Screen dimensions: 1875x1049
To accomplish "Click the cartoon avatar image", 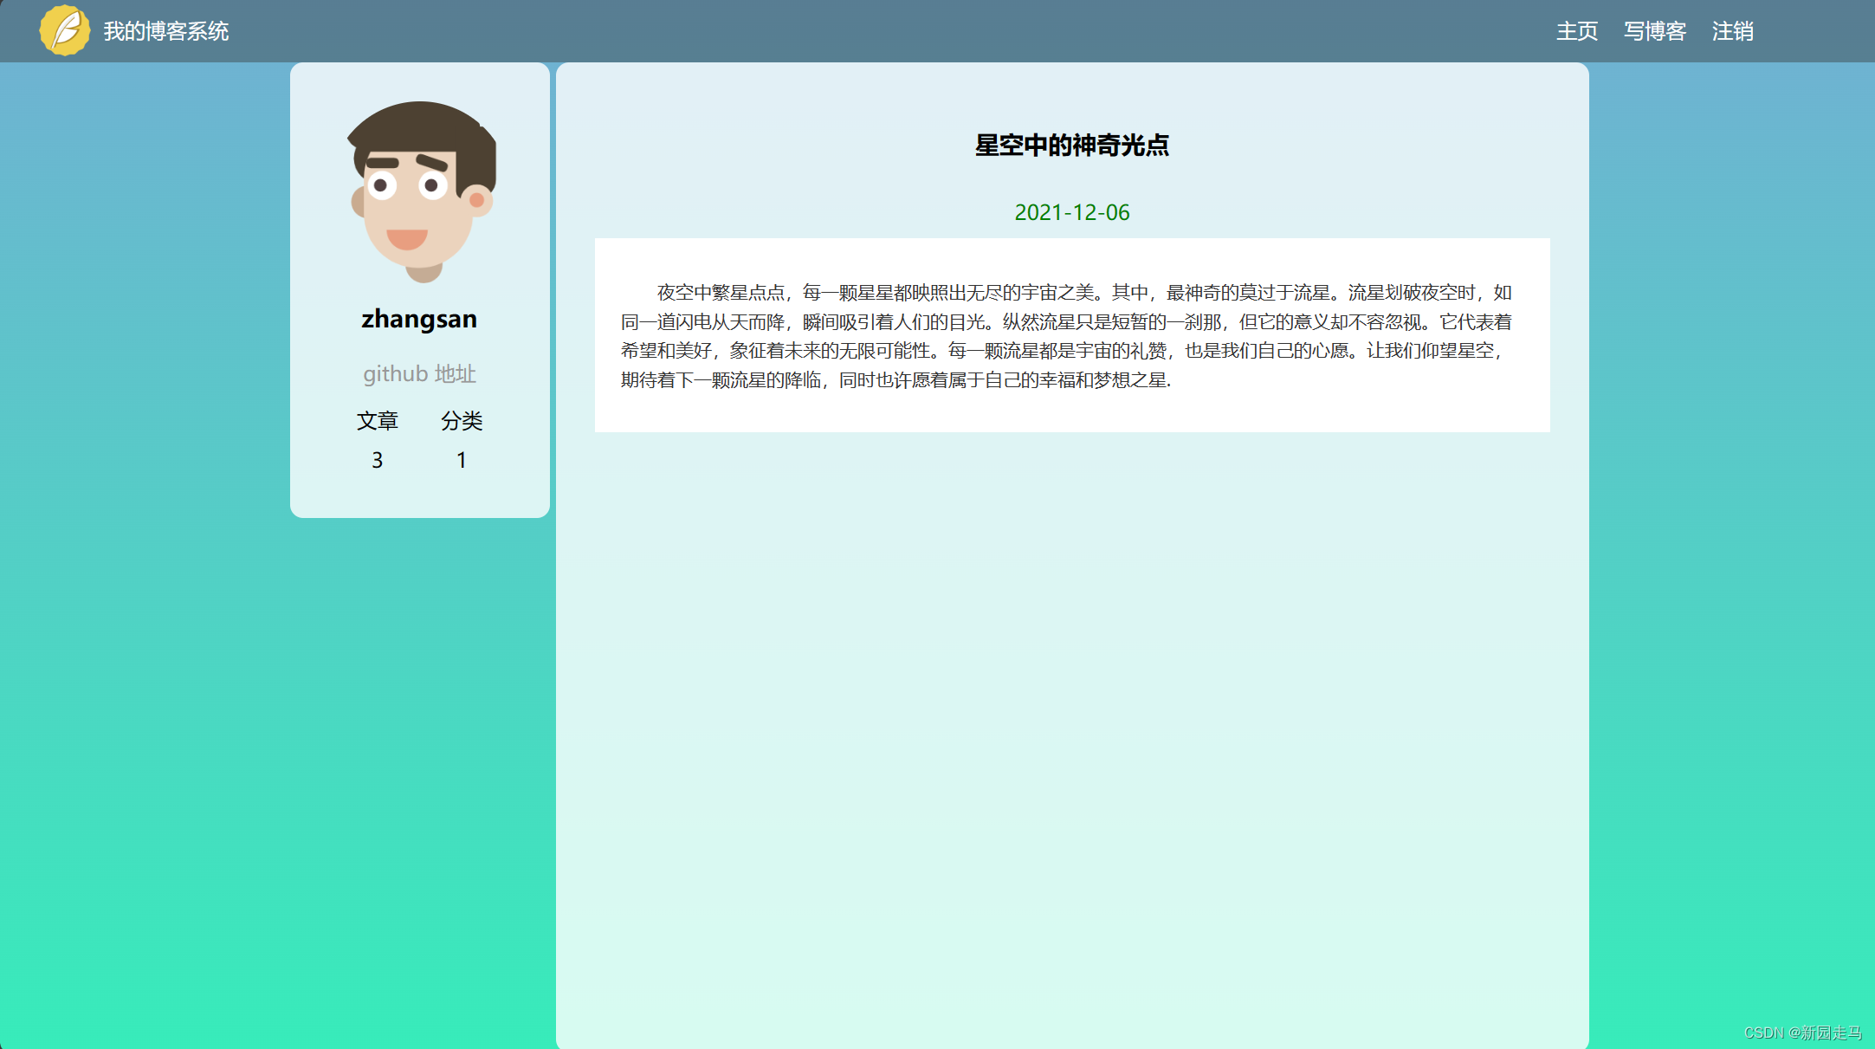I will (420, 191).
